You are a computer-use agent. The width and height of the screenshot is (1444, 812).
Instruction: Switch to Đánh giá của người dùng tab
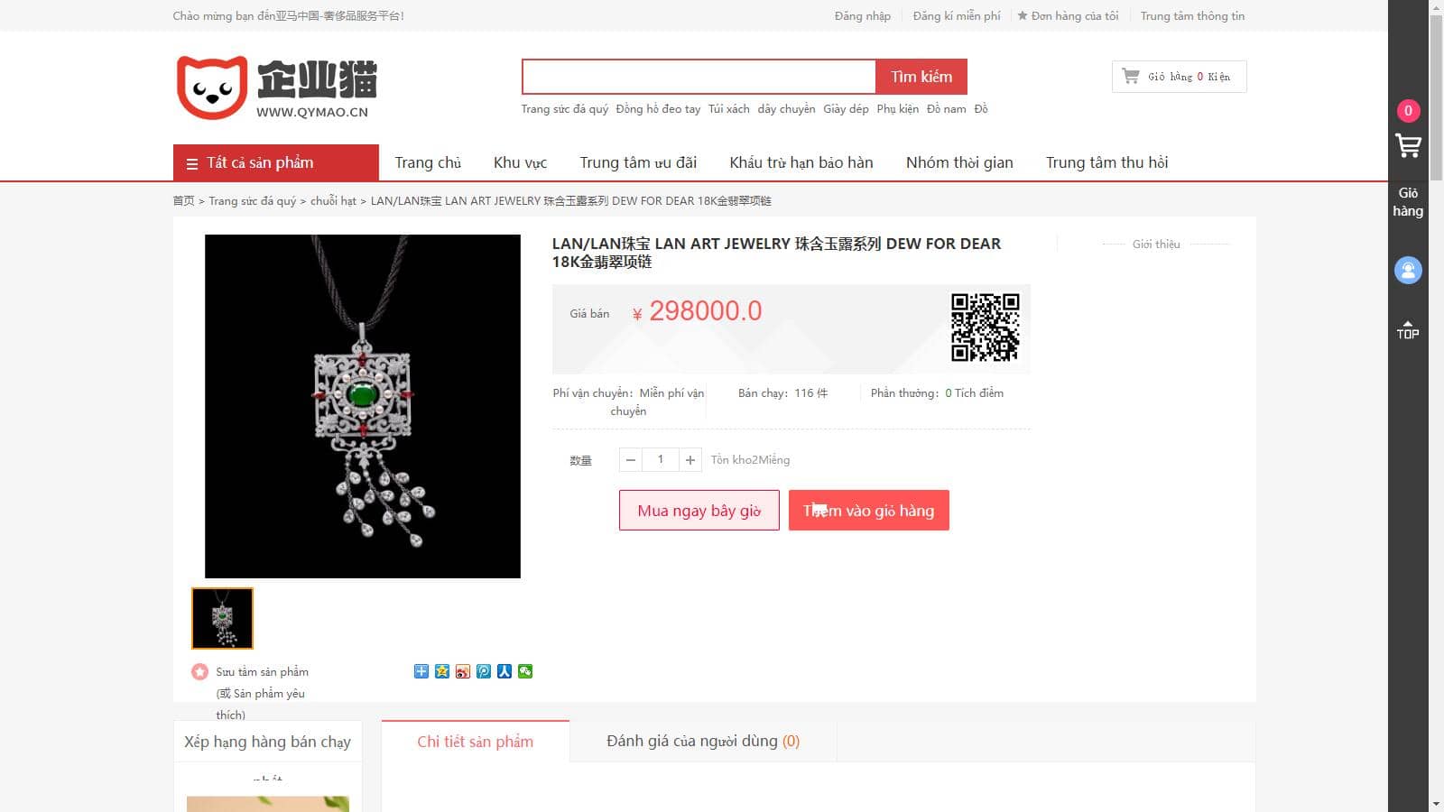703,741
